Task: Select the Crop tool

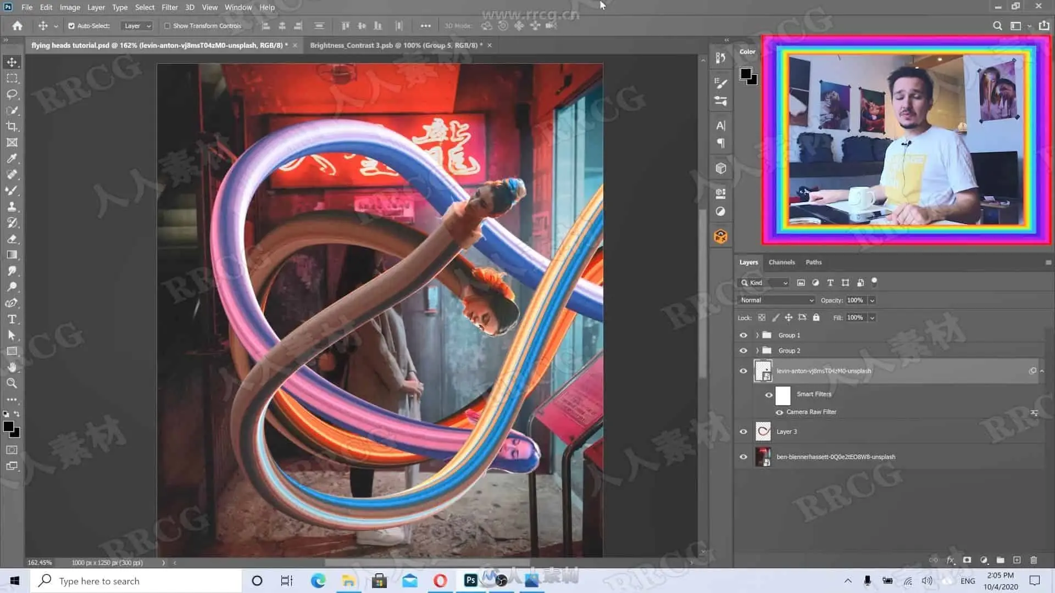Action: 12,126
